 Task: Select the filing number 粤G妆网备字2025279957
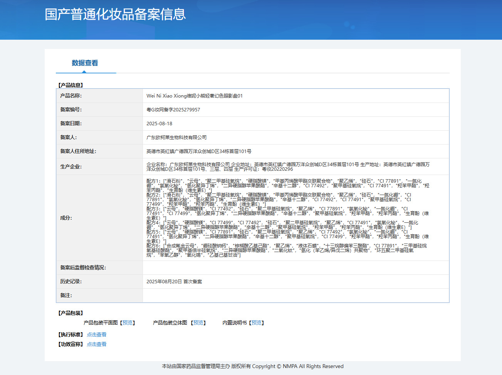[x=173, y=110]
